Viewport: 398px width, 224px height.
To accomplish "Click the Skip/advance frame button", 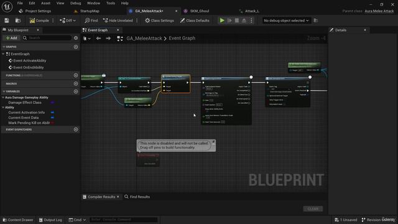I will [229, 21].
